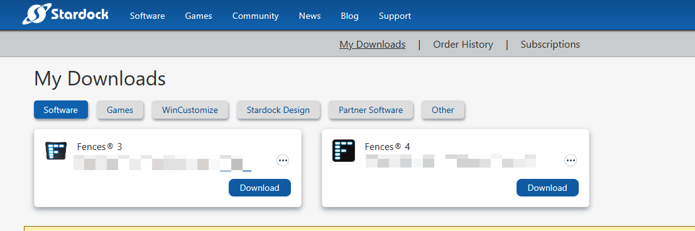This screenshot has height=231, width=695.
Task: Click the Fences® 4 title text
Action: (387, 146)
